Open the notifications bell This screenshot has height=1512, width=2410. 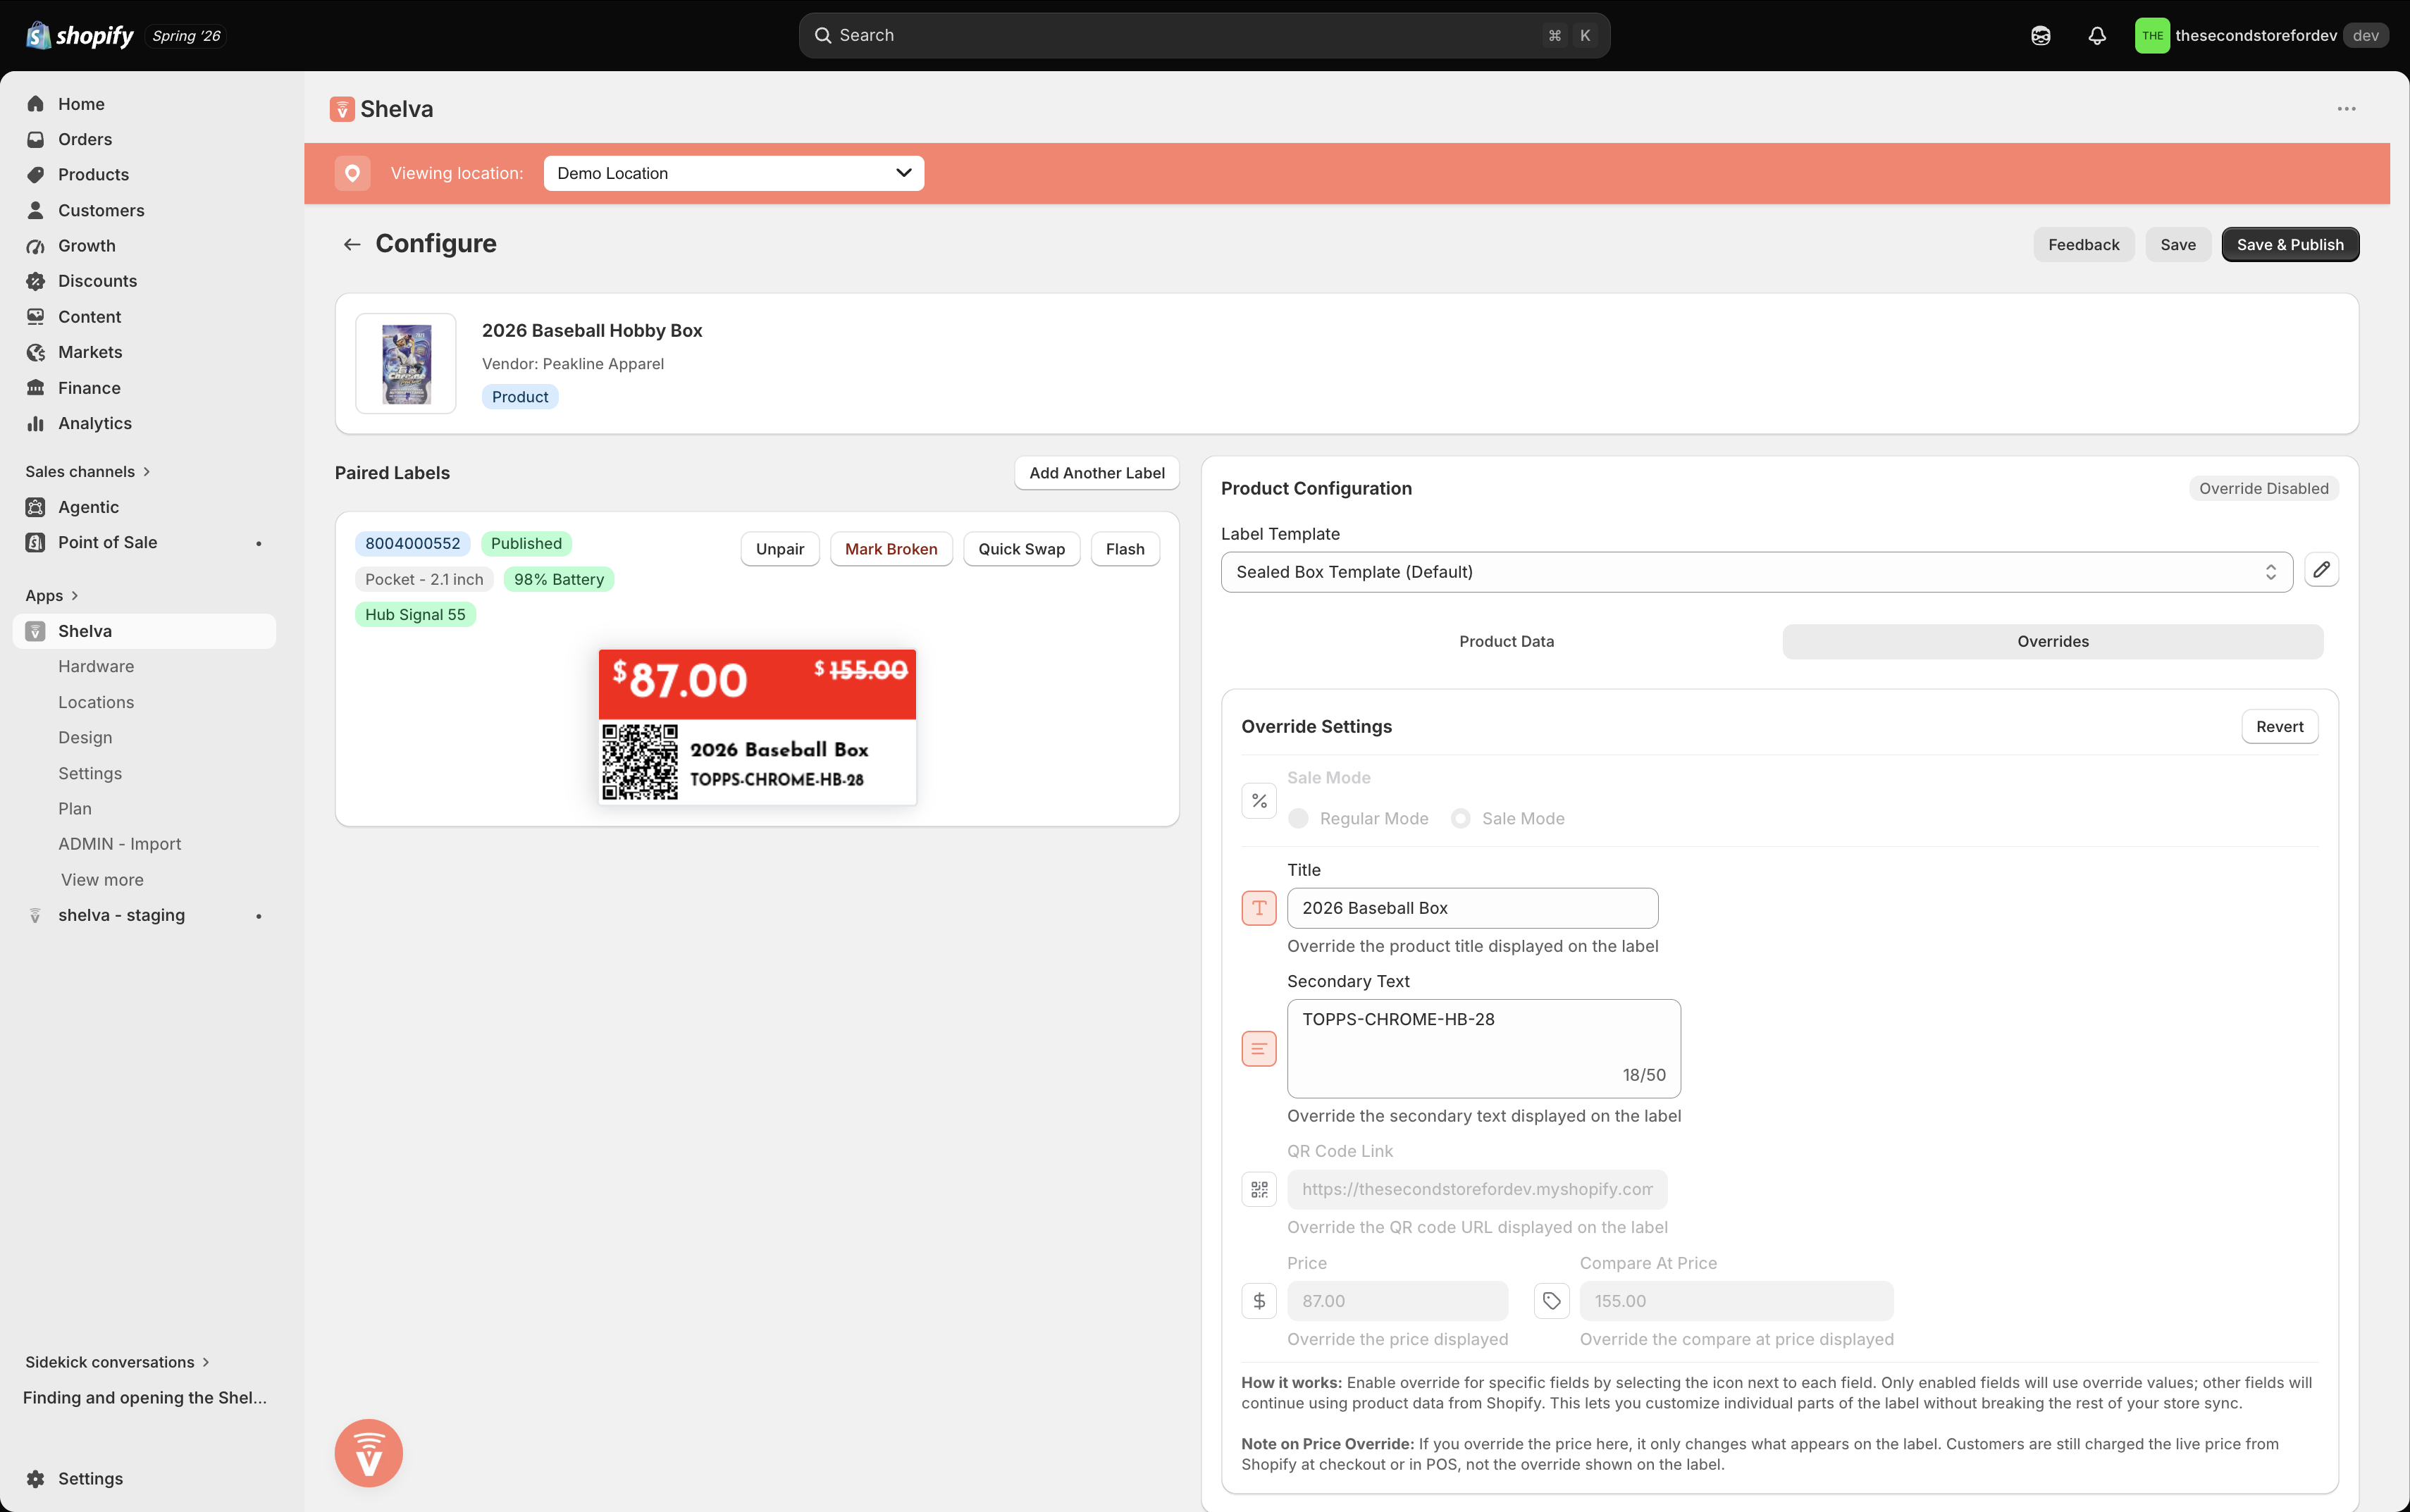(2097, 35)
